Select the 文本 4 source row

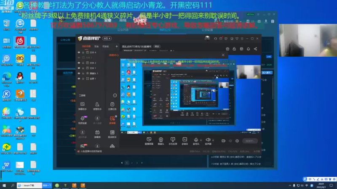98,52
